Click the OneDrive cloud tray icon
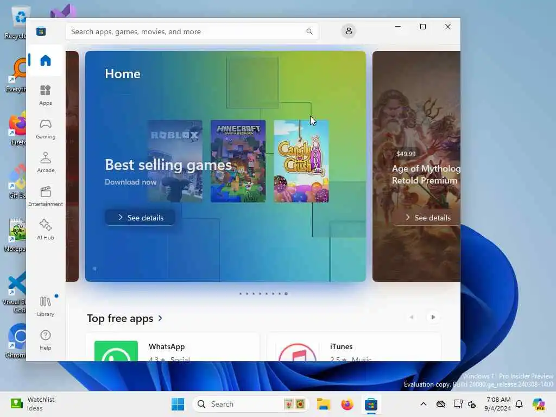 pos(441,404)
